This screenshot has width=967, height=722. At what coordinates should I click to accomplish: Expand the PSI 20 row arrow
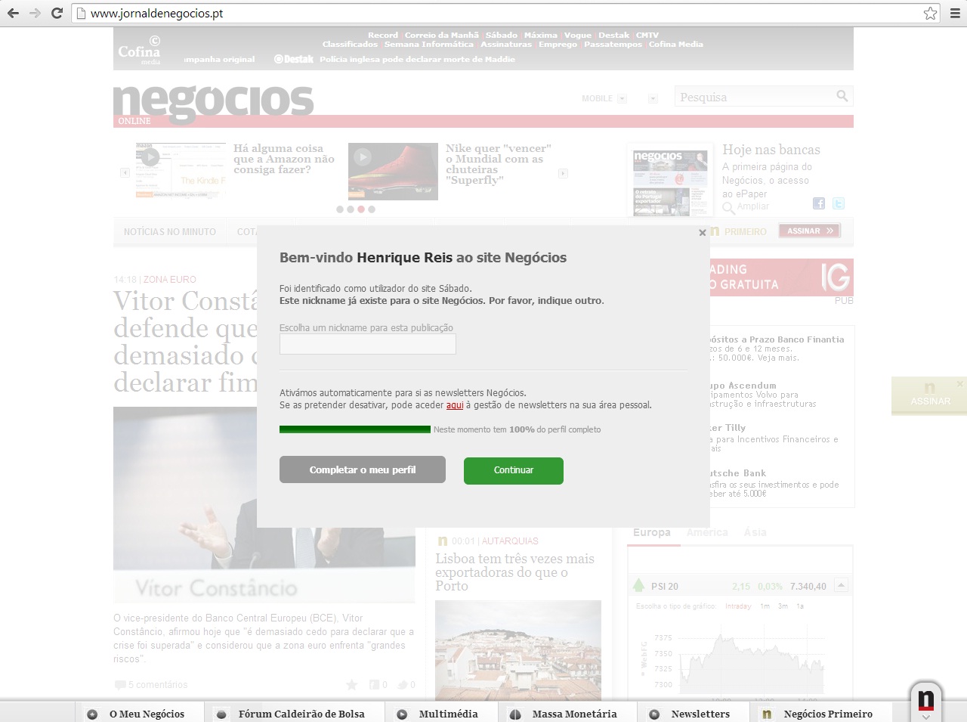pyautogui.click(x=842, y=585)
